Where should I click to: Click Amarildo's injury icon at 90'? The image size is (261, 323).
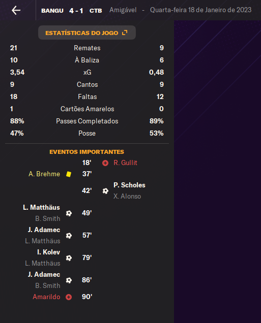69,297
